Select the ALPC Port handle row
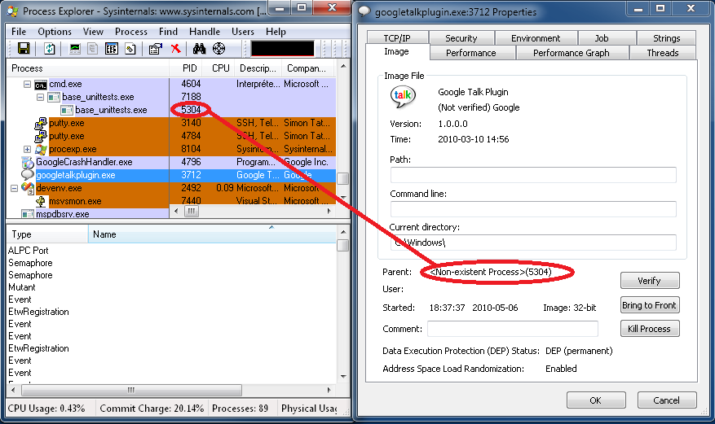Image resolution: width=715 pixels, height=424 pixels. click(171, 250)
